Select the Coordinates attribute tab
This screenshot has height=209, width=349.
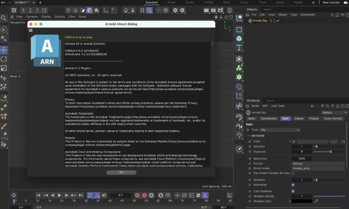tap(269, 119)
